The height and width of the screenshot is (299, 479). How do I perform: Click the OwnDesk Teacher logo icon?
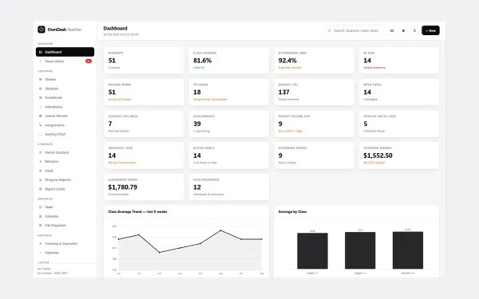coord(42,30)
